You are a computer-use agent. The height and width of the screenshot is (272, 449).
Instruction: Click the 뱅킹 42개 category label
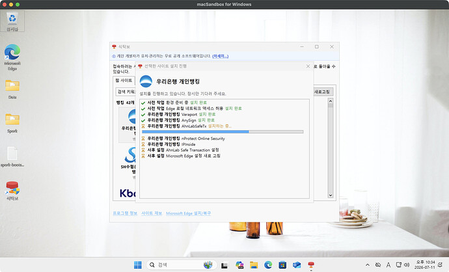point(125,103)
